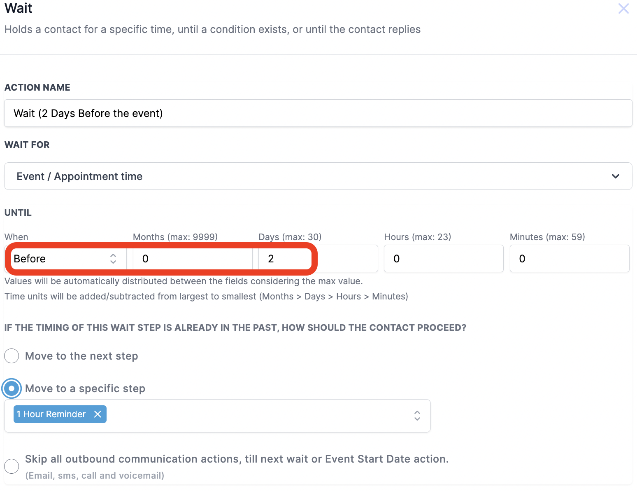Click the 1 Hour Reminder chip

(51, 414)
